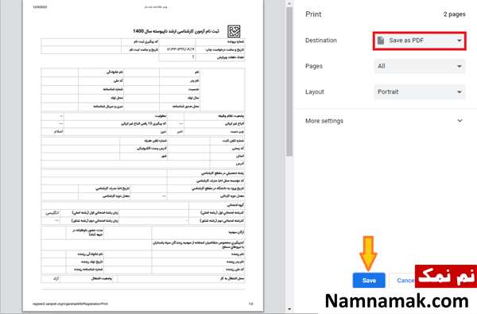Click the "Pages" label
This screenshot has height=314, width=477.
[314, 66]
